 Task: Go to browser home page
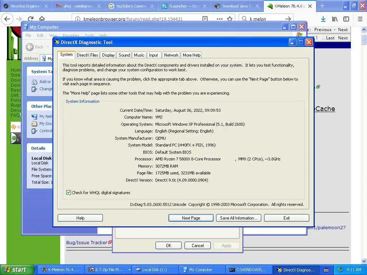point(42,19)
